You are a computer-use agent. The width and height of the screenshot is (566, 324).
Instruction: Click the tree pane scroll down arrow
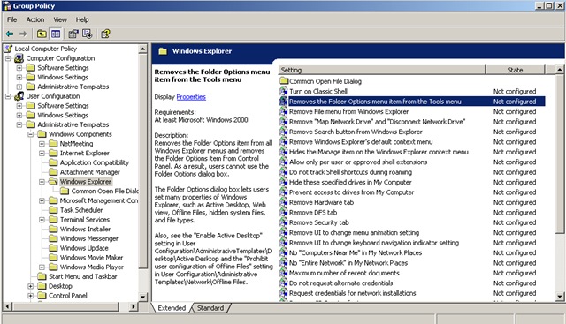point(143,297)
